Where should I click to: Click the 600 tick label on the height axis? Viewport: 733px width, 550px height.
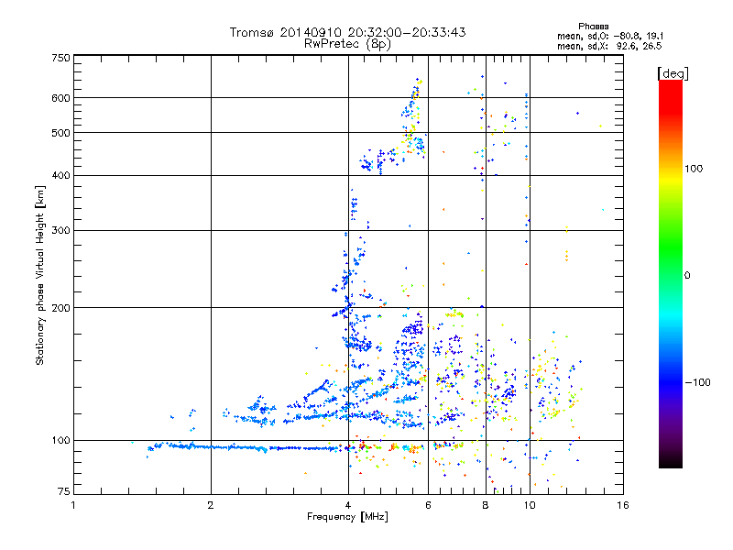tap(60, 98)
